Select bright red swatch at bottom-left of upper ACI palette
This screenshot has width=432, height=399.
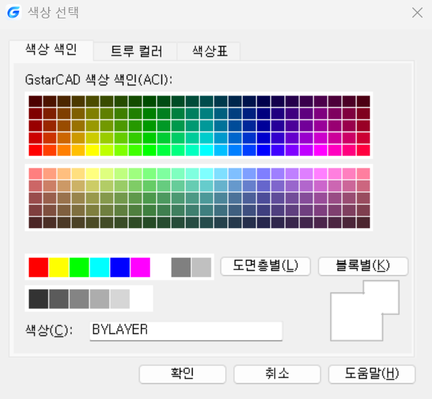pyautogui.click(x=35, y=150)
